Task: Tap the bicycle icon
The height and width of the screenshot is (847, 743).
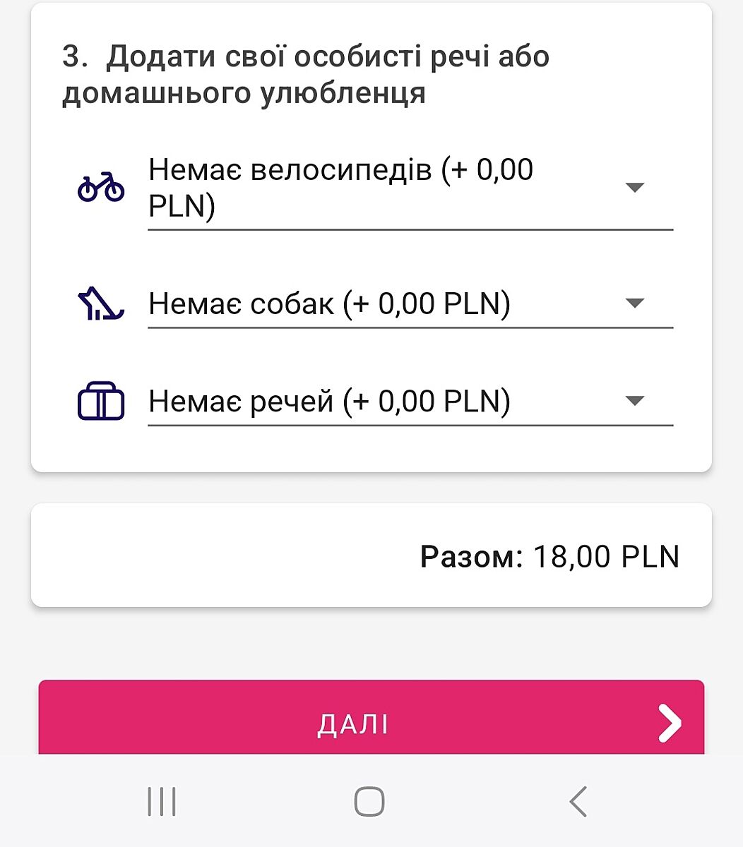Action: 100,187
